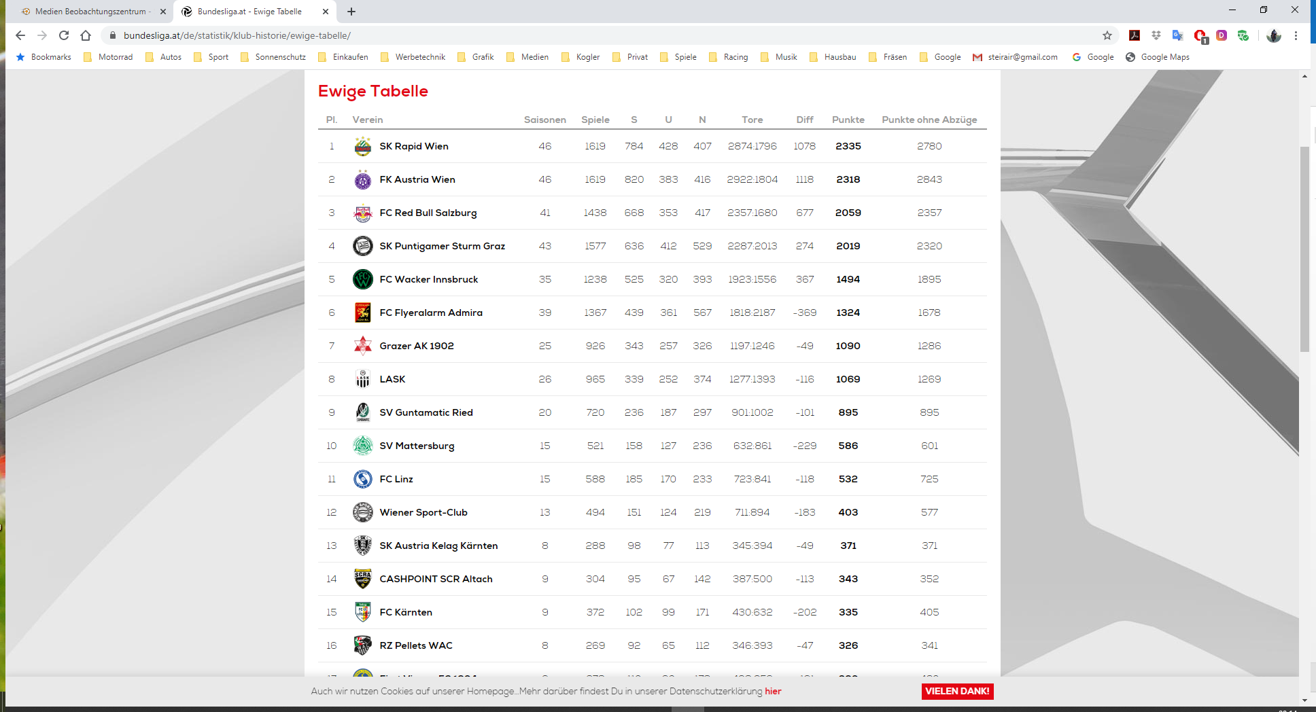View the site's lock info icon
This screenshot has width=1316, height=712.
[113, 35]
